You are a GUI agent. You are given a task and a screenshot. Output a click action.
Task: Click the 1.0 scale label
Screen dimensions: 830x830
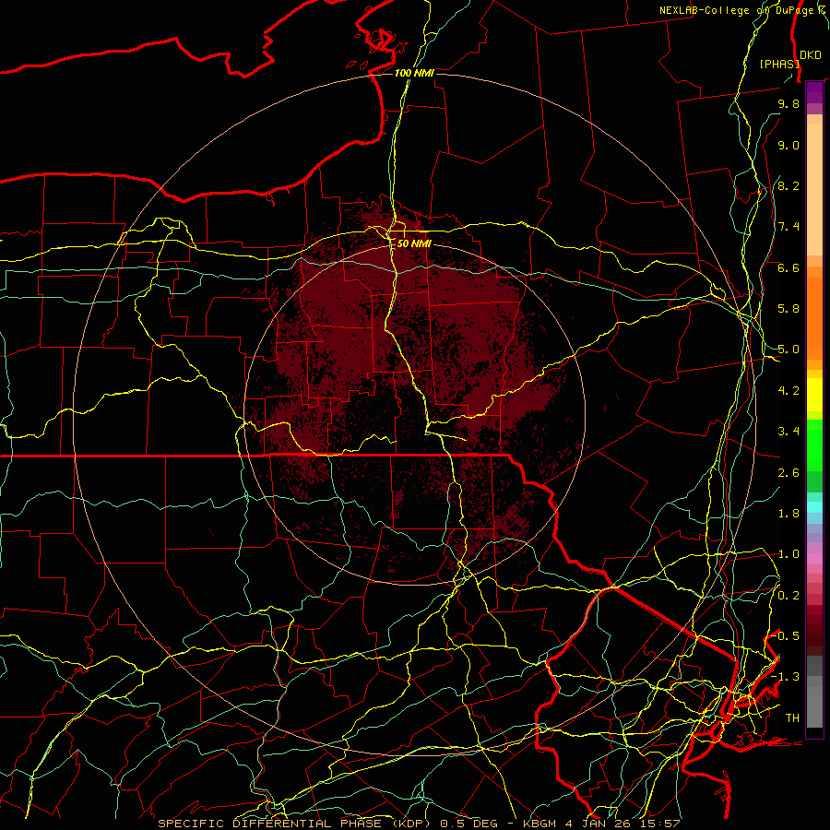click(x=788, y=554)
